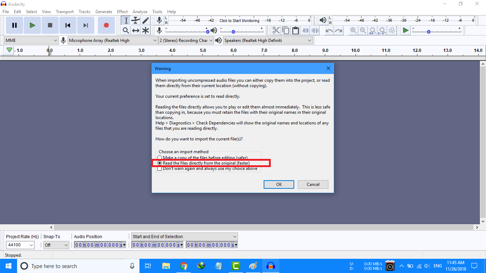This screenshot has width=486, height=273.
Task: Select the Multi-Tool asterisk icon
Action: pos(145,31)
